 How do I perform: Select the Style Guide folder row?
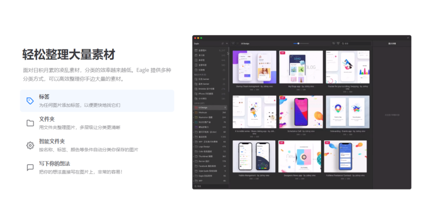[x=210, y=171]
